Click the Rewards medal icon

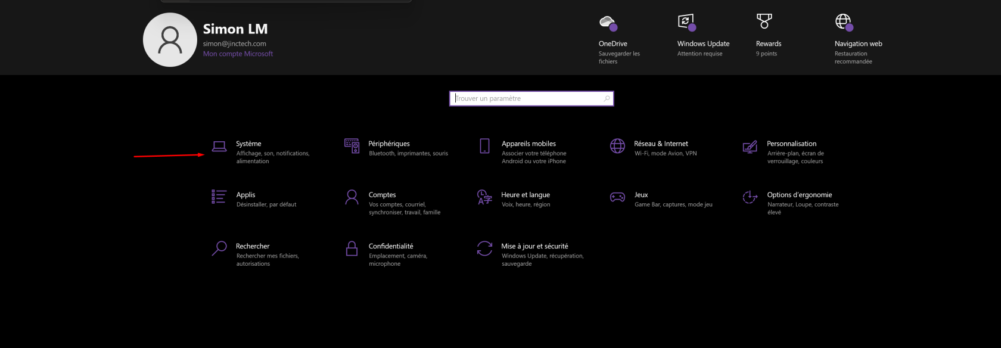764,21
